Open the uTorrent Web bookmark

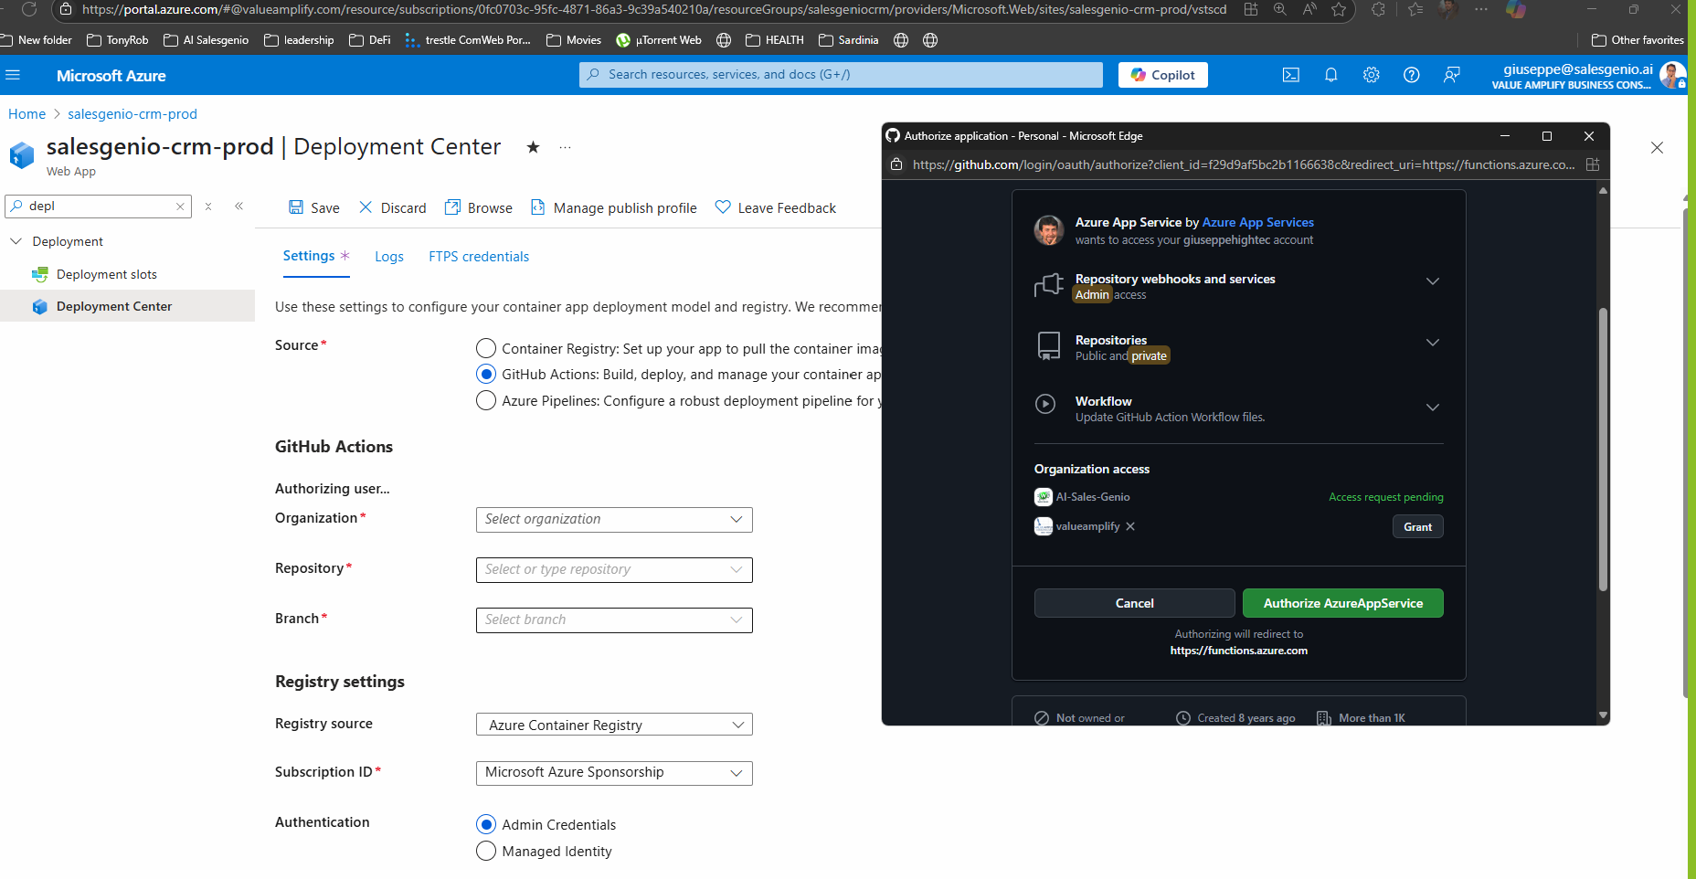(x=659, y=40)
